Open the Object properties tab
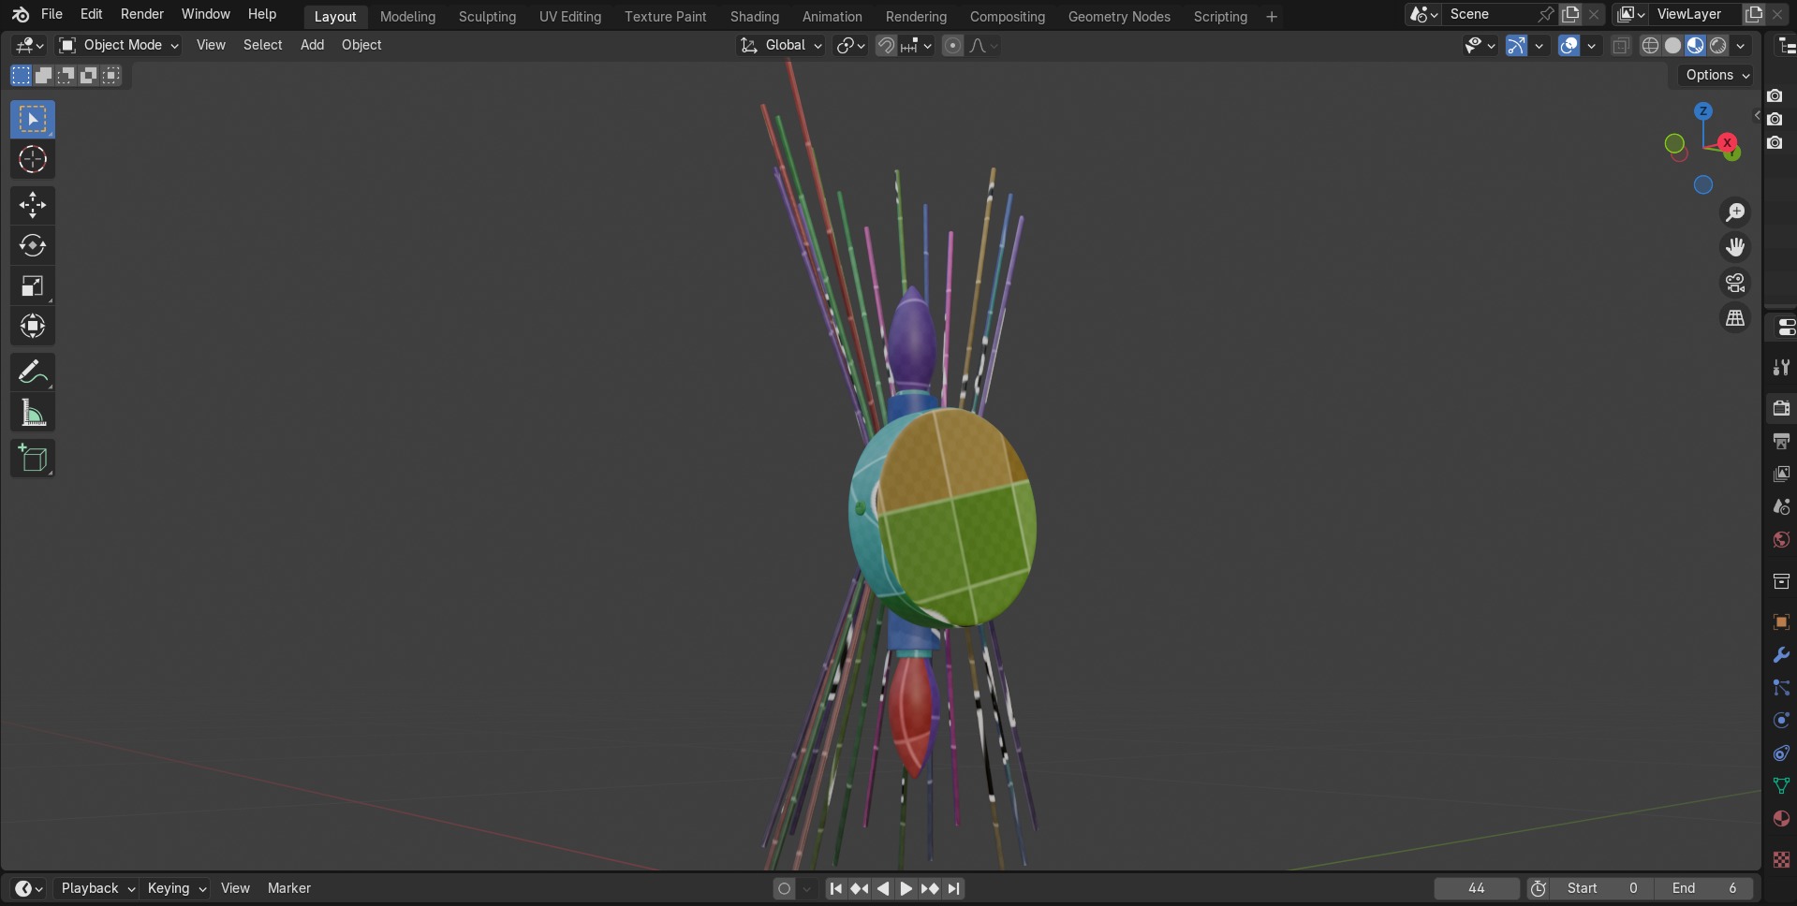Image resolution: width=1797 pixels, height=906 pixels. point(1781,622)
